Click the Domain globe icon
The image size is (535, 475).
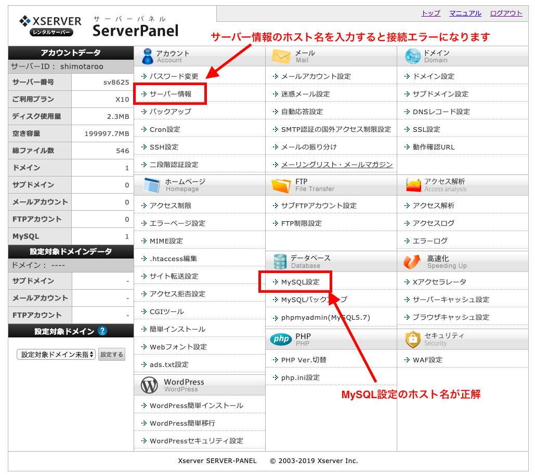413,56
